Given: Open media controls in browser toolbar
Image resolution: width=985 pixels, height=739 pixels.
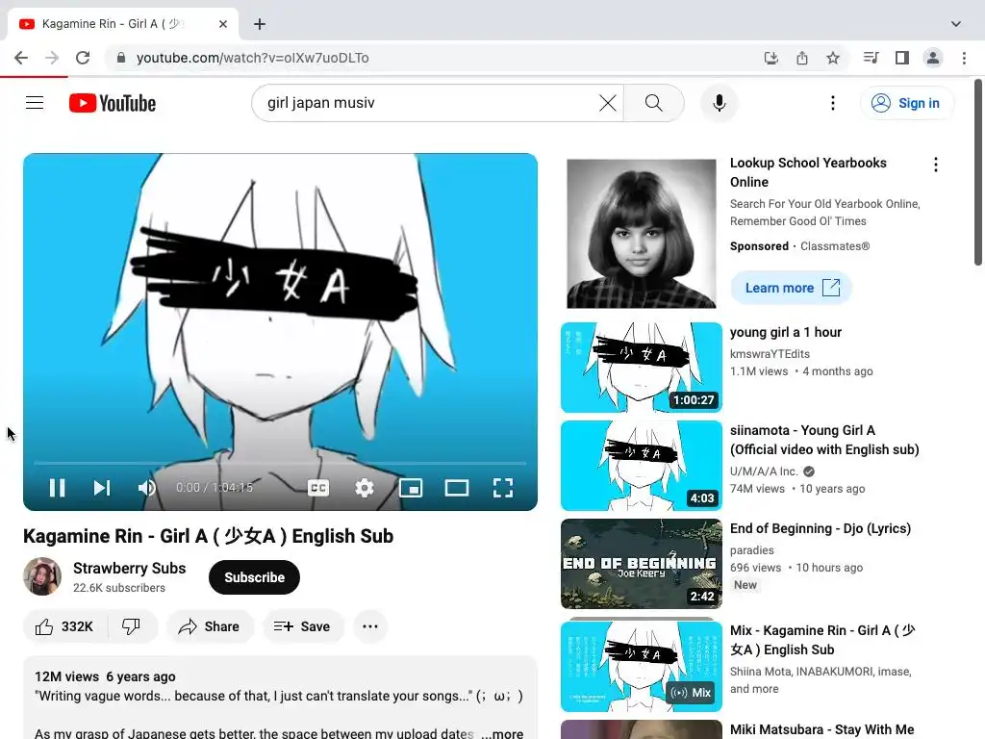Looking at the screenshot, I should tap(871, 58).
